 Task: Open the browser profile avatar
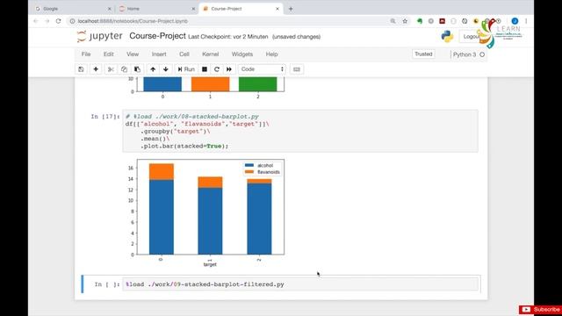click(x=515, y=21)
